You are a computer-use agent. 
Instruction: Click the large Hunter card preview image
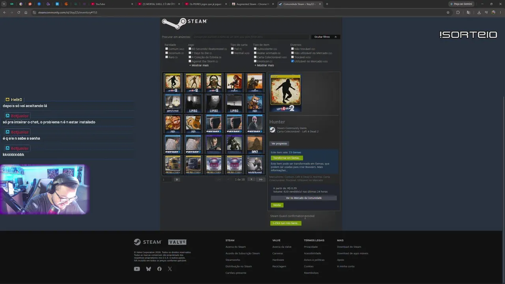(x=285, y=93)
